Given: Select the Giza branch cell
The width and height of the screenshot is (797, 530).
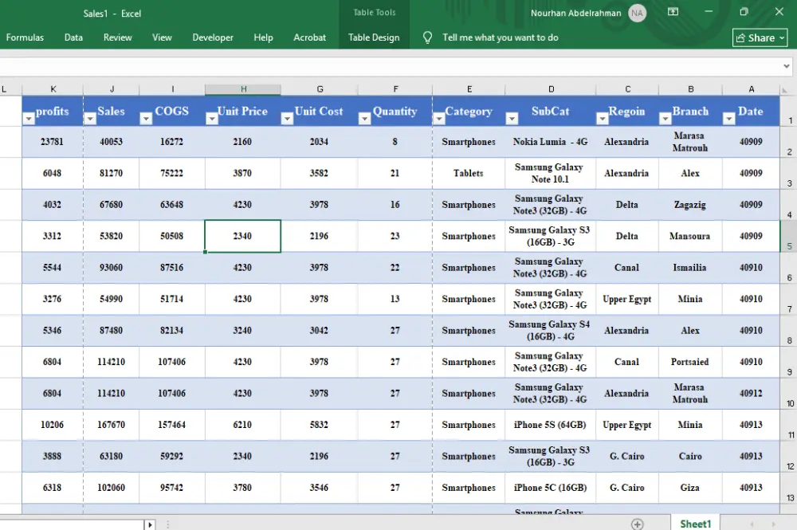Looking at the screenshot, I should point(690,488).
